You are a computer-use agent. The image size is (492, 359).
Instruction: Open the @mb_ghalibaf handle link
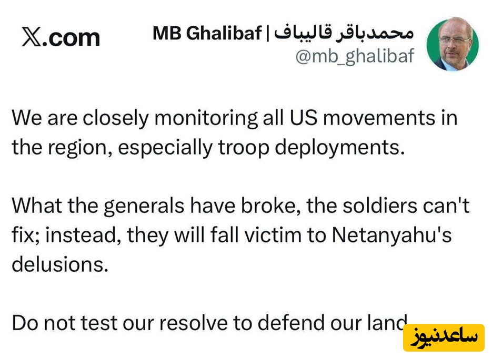[x=355, y=56]
